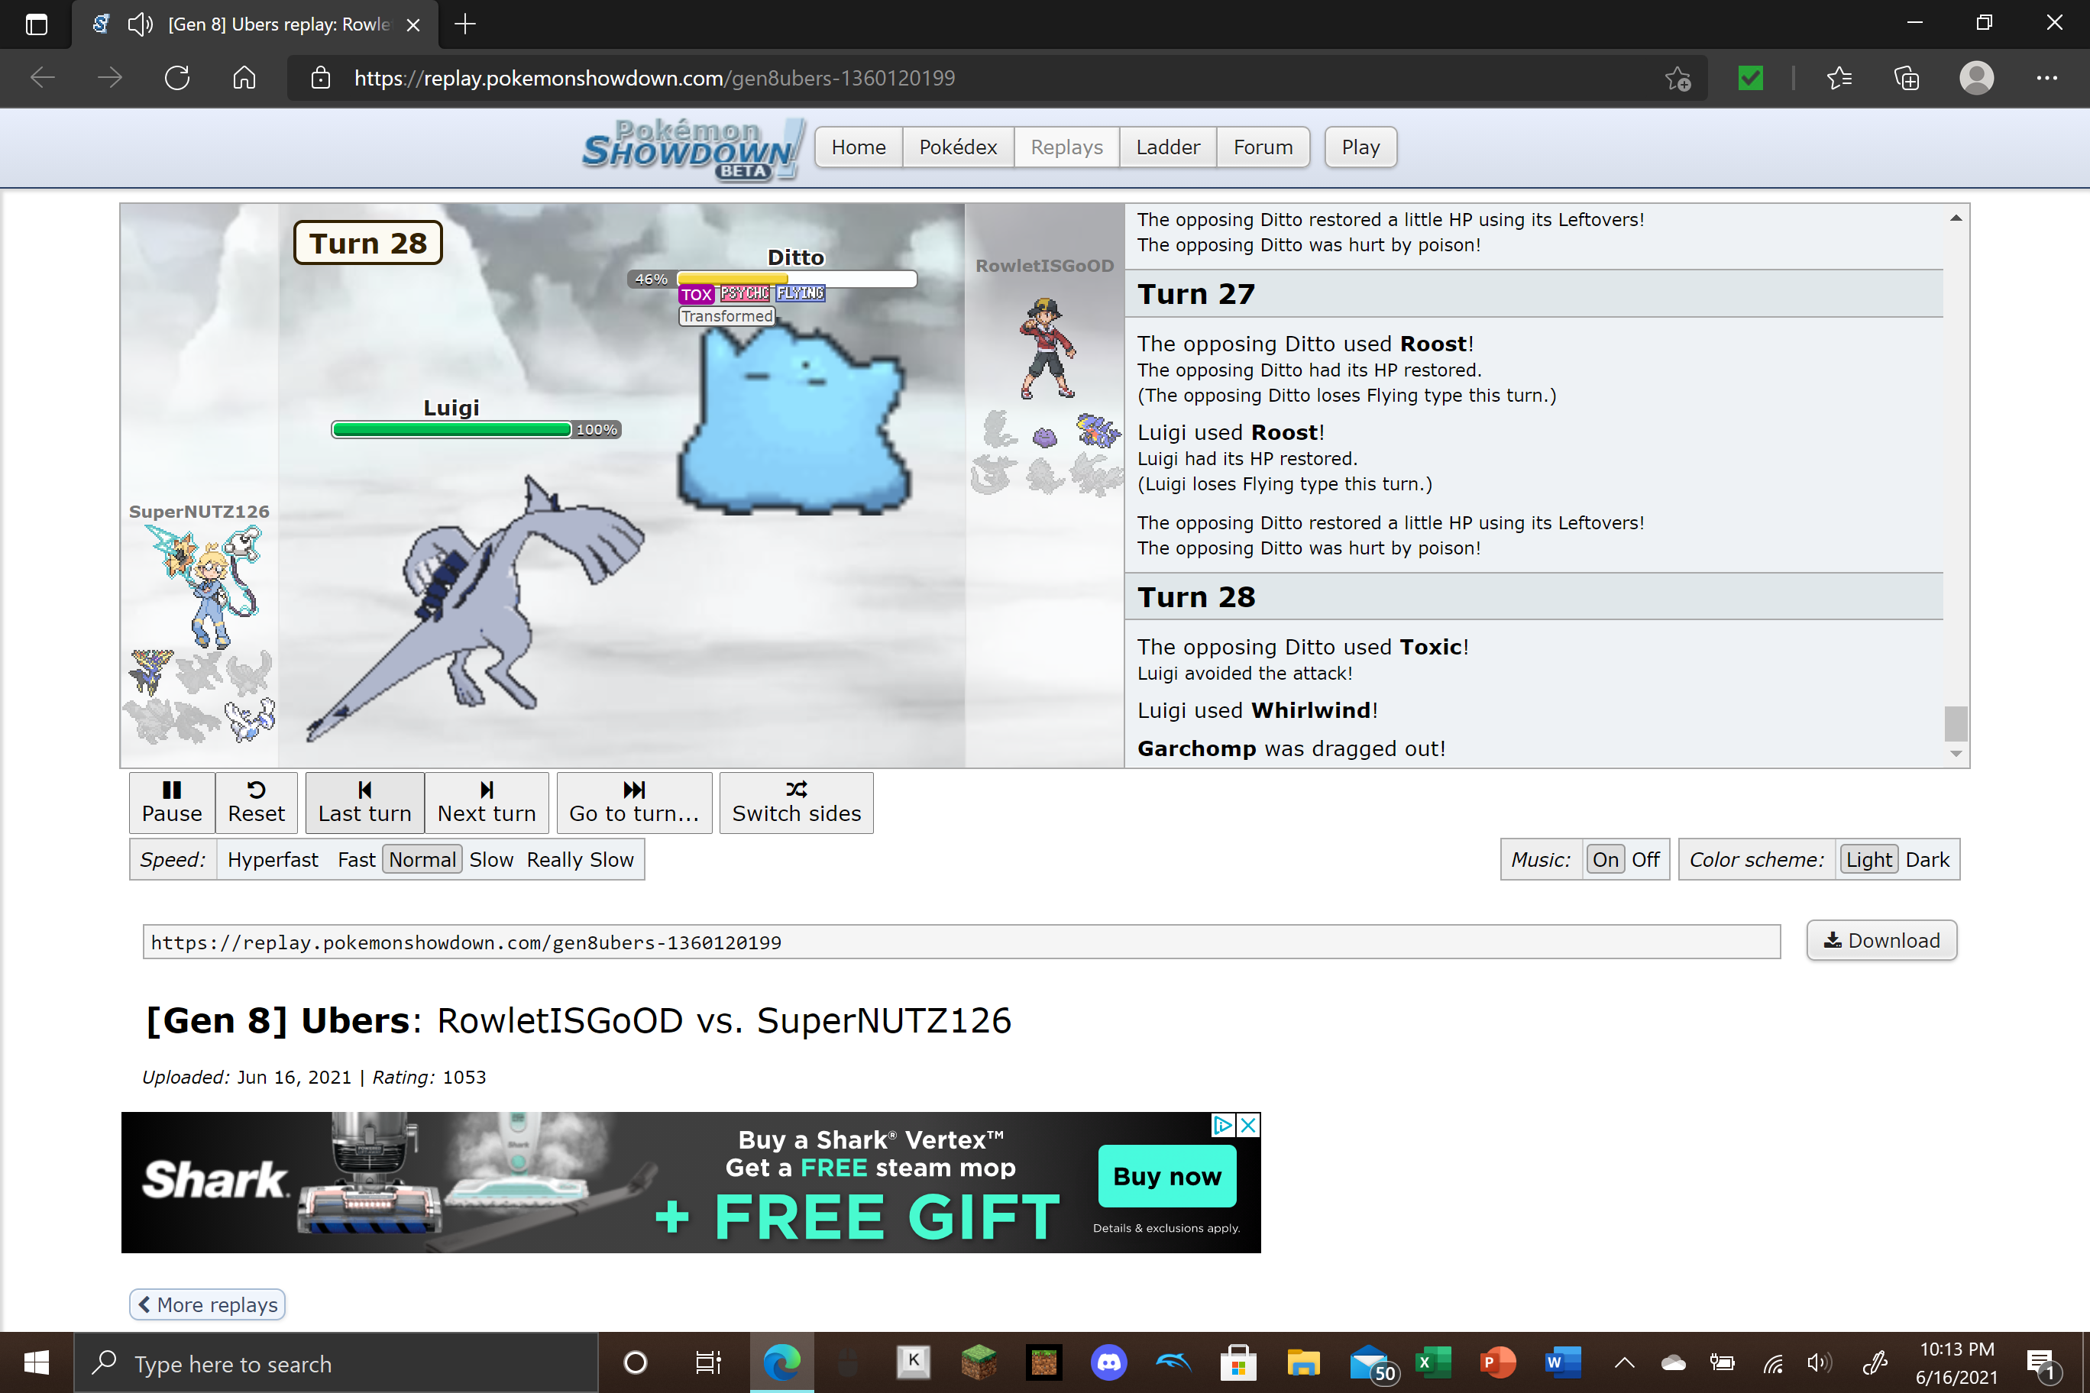The height and width of the screenshot is (1393, 2090).
Task: Open Go to turn prompt
Action: pos(633,802)
